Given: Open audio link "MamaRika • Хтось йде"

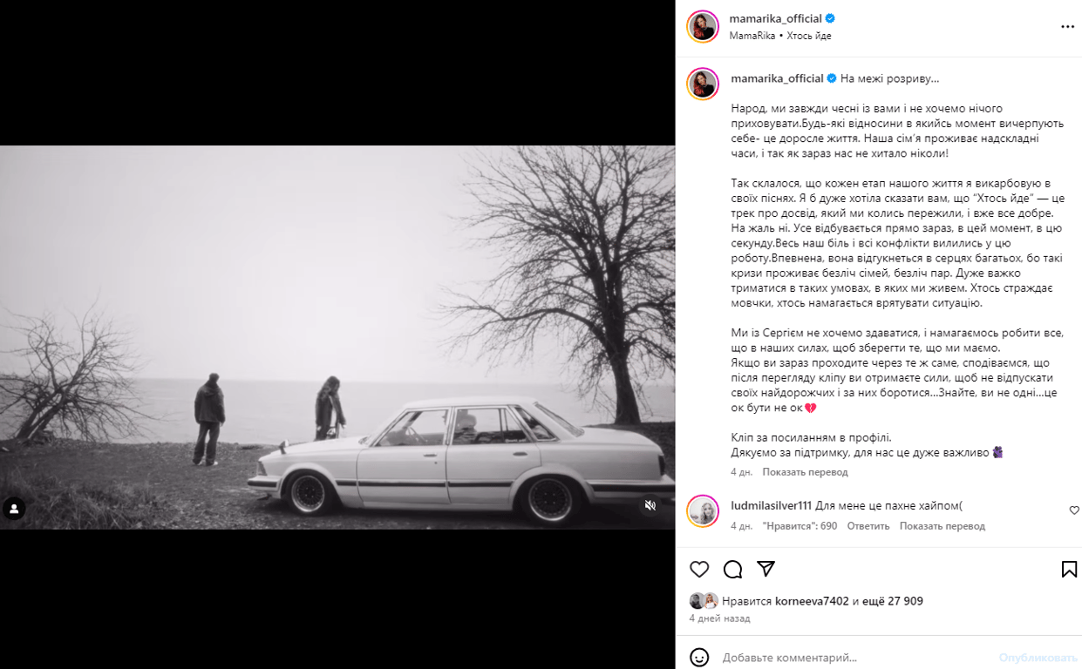Looking at the screenshot, I should [x=780, y=36].
